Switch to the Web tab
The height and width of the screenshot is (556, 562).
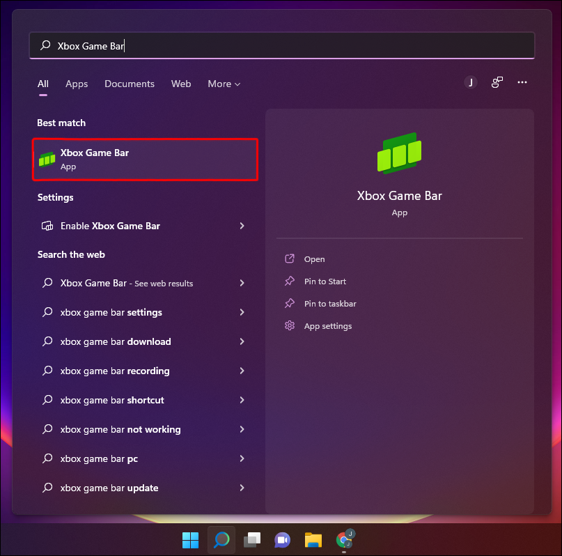pos(181,84)
